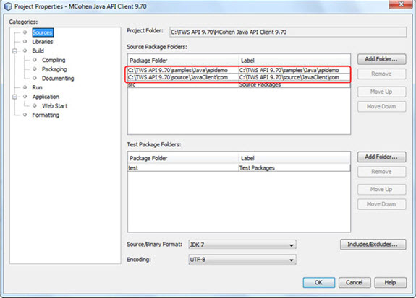Click Remove beside Test Package Folders

(381, 172)
